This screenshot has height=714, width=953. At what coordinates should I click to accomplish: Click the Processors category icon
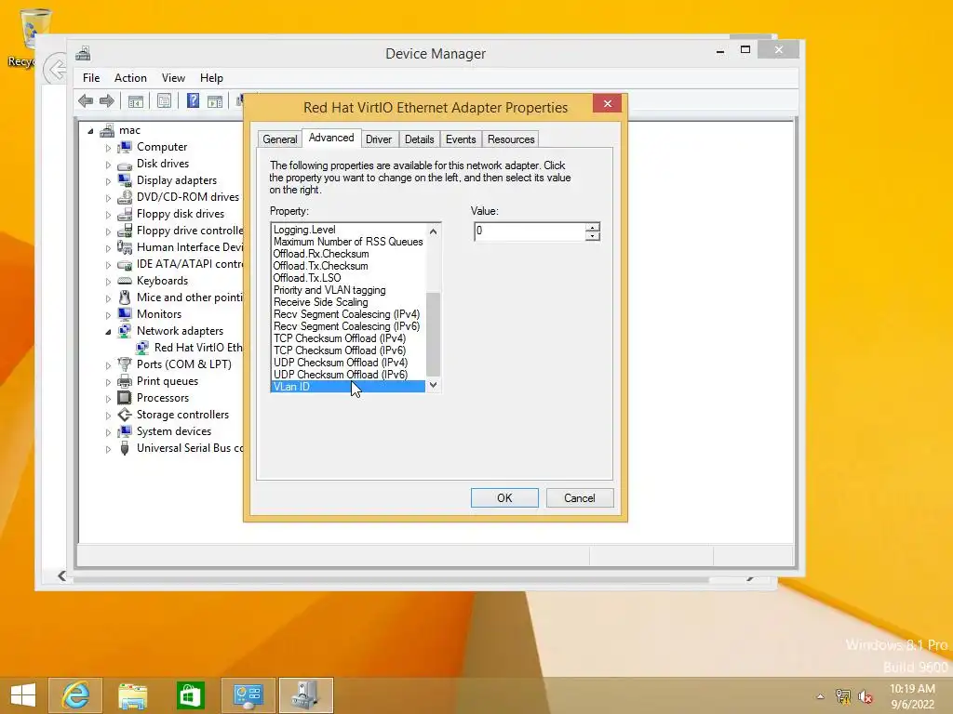[x=125, y=398]
